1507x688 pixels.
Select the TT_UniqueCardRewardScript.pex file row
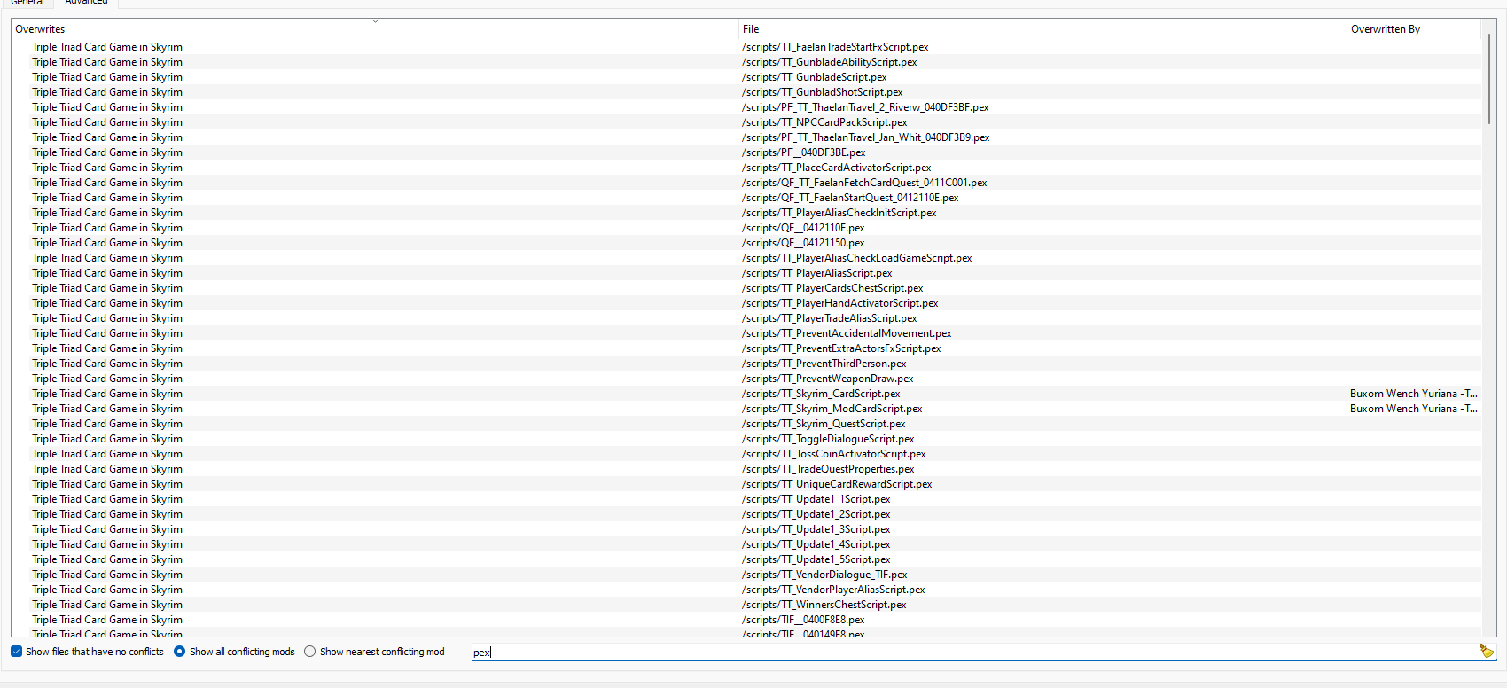[x=837, y=484]
